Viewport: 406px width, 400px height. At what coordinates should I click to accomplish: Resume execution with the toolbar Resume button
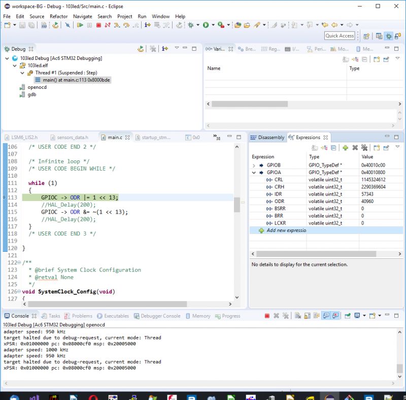point(80,25)
